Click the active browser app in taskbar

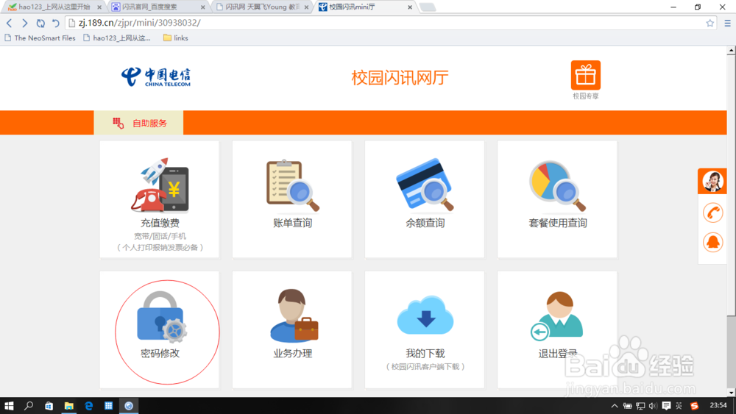point(129,406)
